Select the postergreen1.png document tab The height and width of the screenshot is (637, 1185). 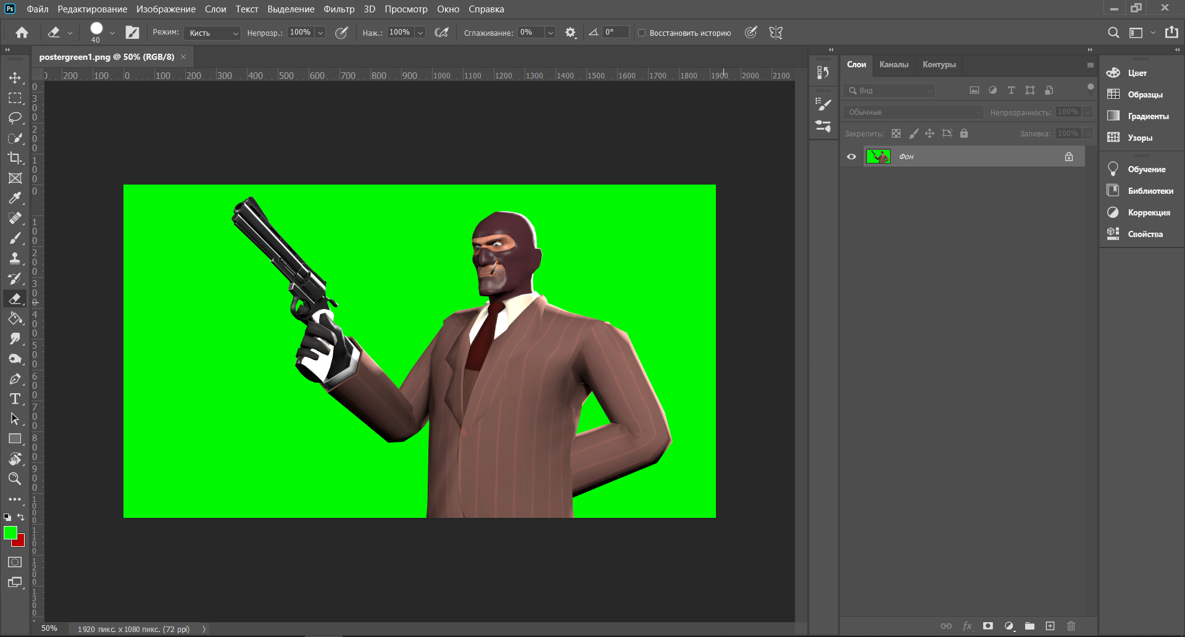107,57
